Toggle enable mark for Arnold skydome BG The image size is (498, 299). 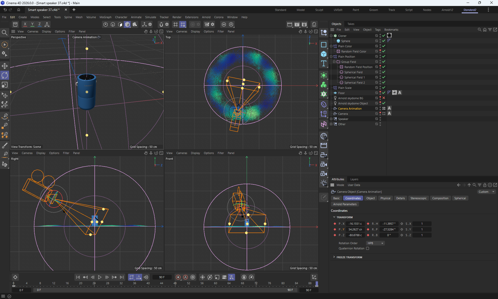point(384,98)
